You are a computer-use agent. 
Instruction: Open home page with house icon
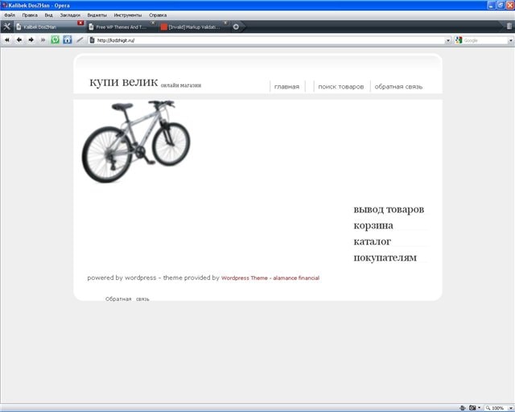68,40
